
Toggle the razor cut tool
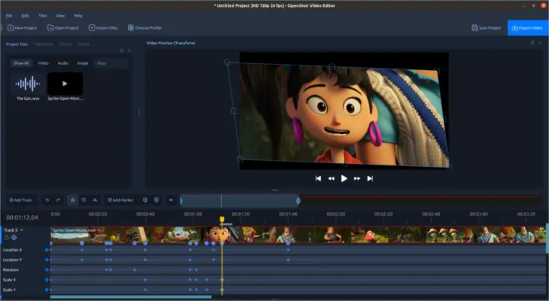95,200
